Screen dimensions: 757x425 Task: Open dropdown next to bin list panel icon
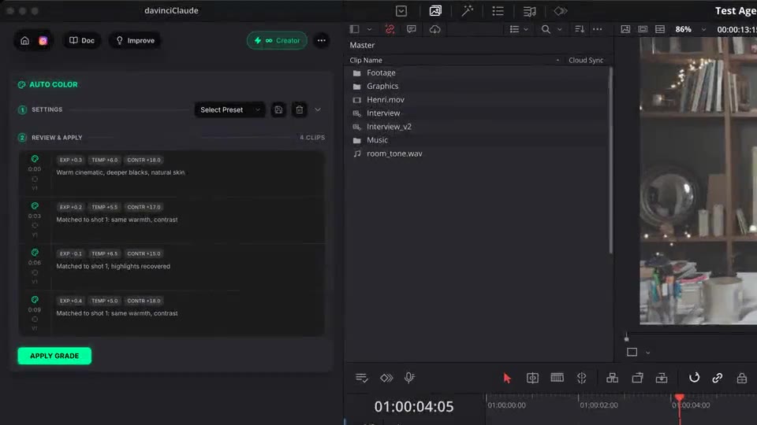coord(369,29)
